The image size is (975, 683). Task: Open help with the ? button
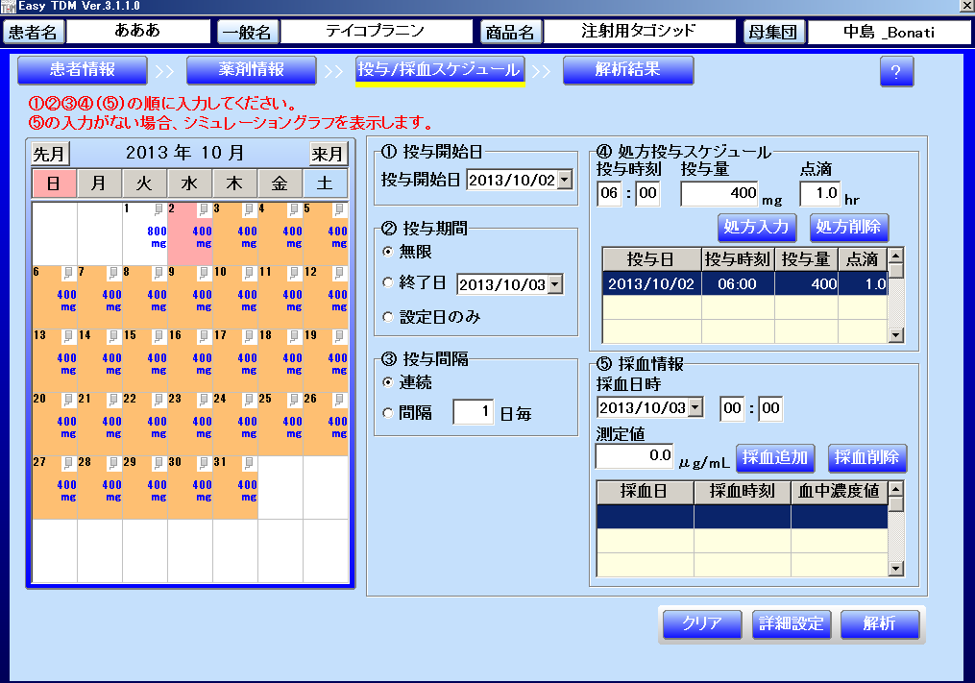click(896, 71)
